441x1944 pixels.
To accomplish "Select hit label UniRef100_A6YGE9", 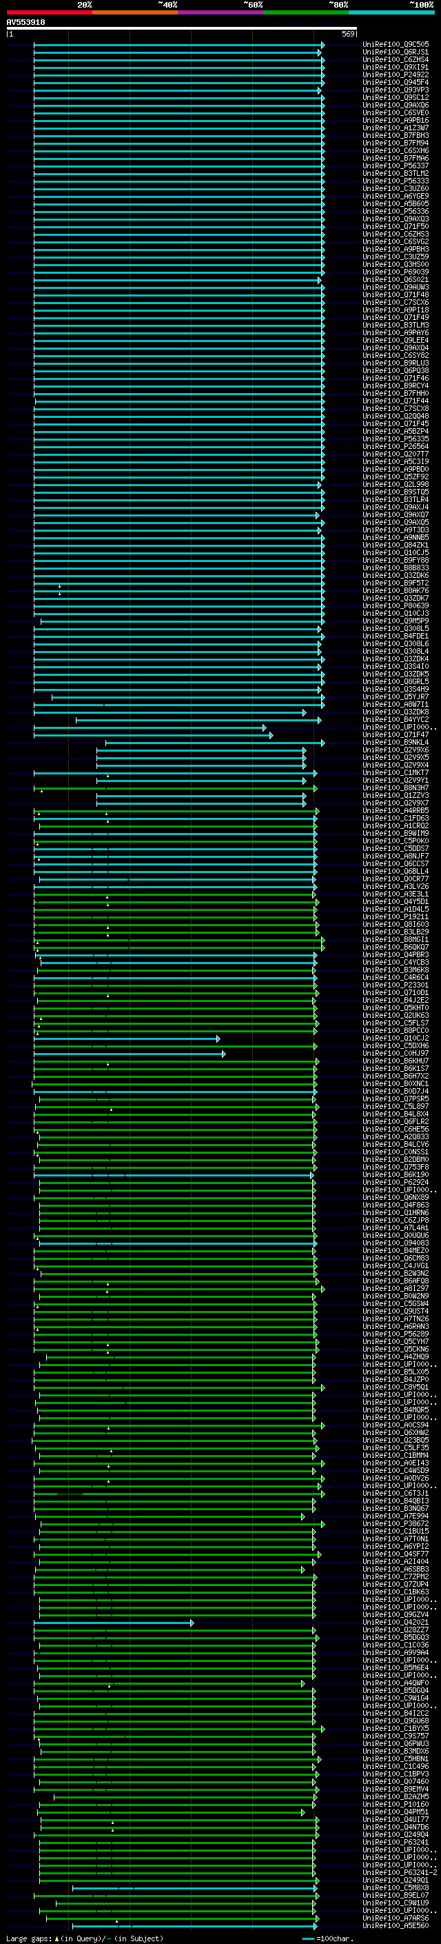I will point(396,197).
